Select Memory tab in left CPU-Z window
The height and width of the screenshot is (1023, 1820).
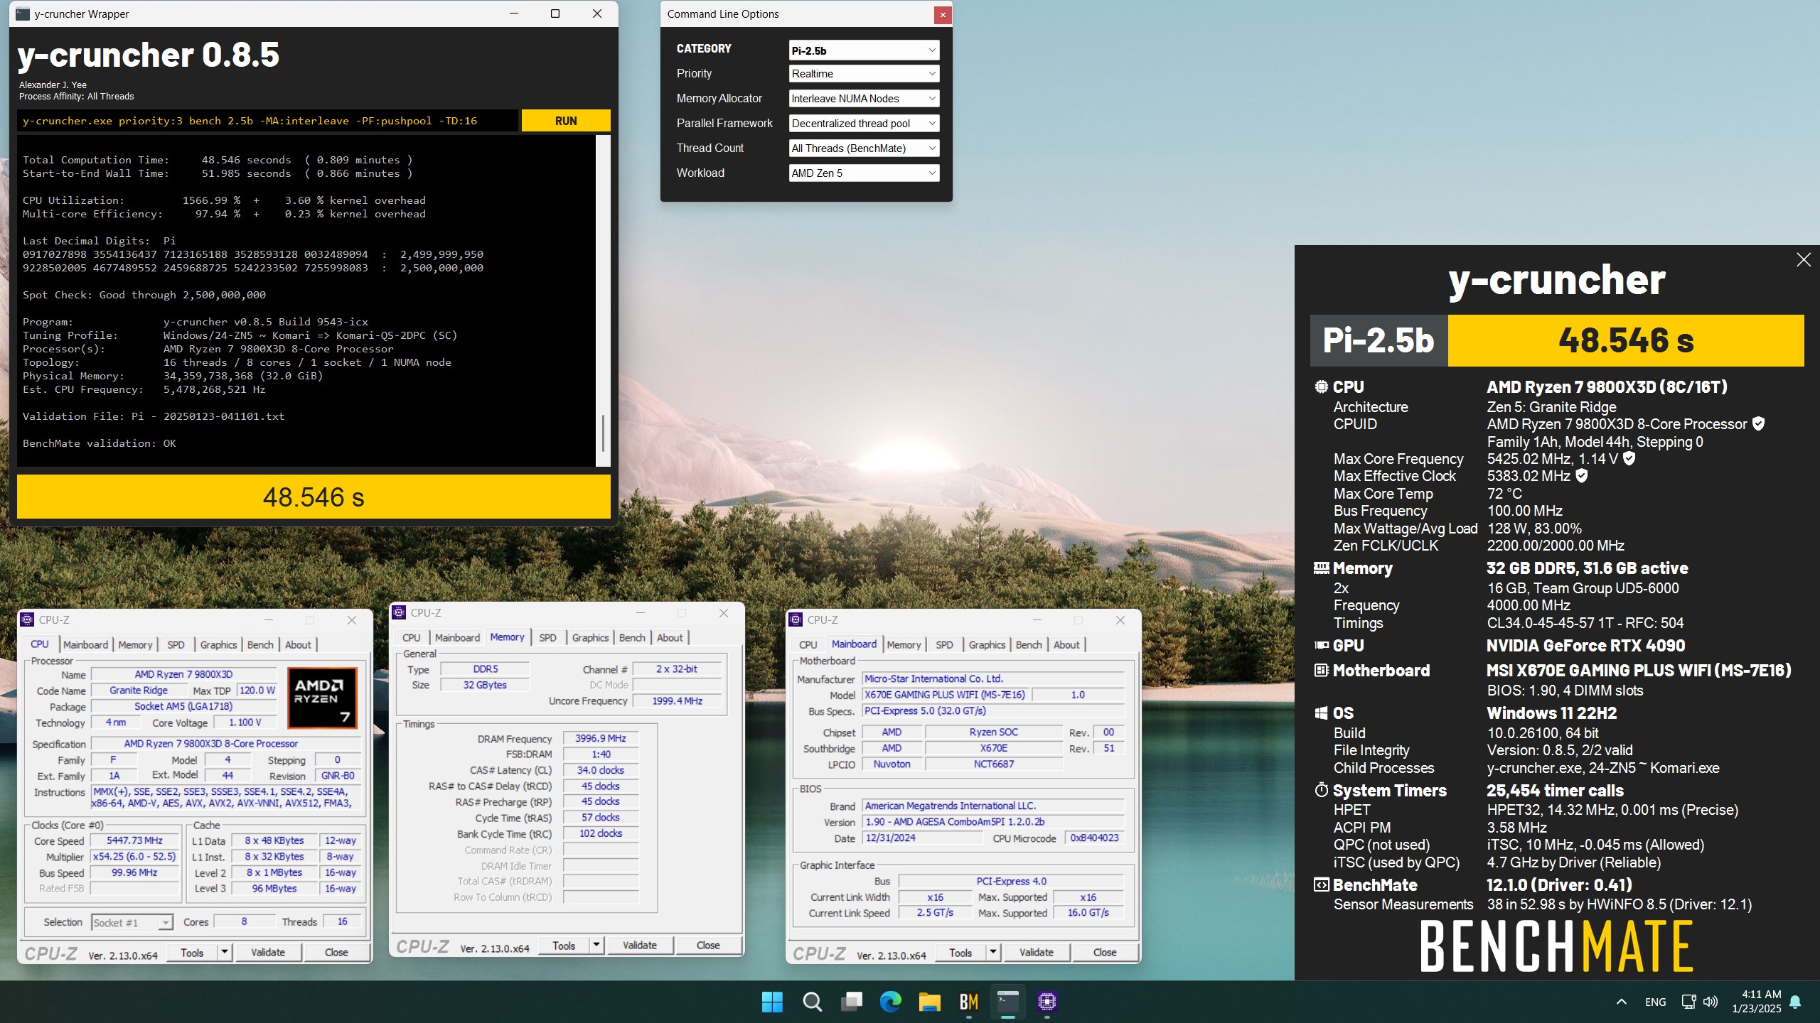point(135,645)
